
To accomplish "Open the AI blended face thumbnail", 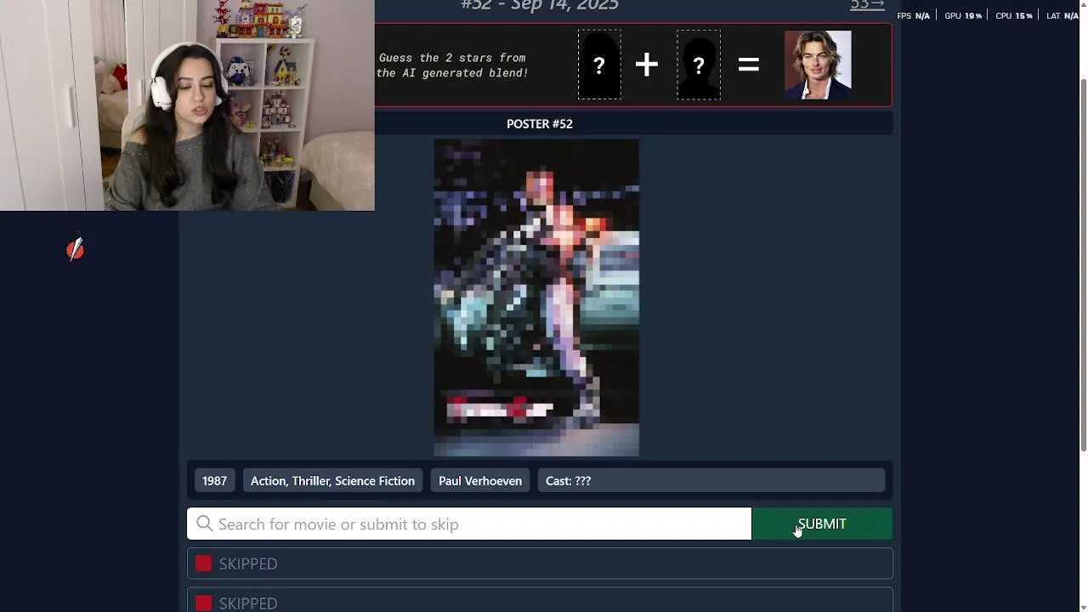I will [818, 65].
